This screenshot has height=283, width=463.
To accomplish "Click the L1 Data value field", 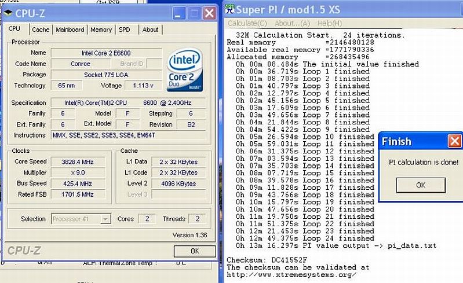I will (x=178, y=162).
